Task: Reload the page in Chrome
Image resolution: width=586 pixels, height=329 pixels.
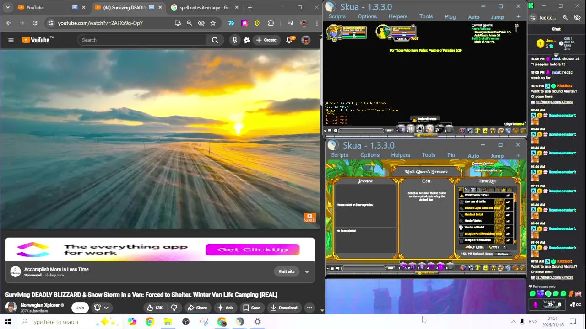Action: coord(35,23)
